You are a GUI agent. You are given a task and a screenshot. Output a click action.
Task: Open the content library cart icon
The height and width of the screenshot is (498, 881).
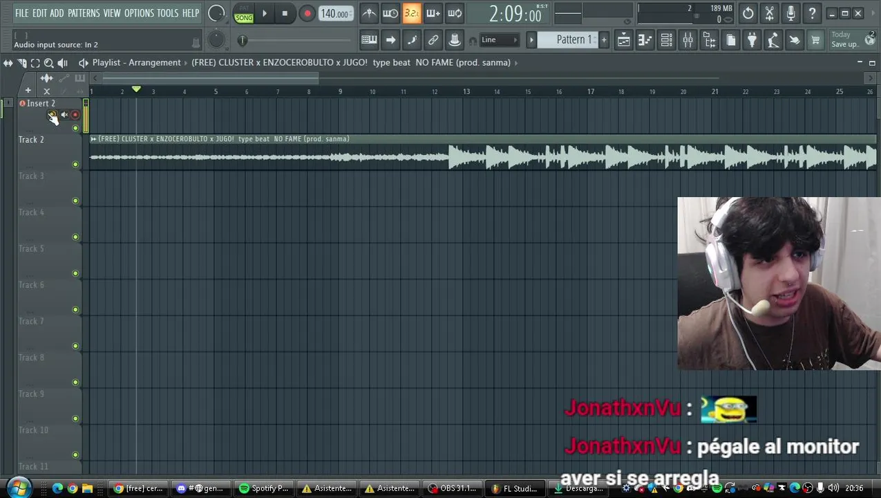click(816, 40)
